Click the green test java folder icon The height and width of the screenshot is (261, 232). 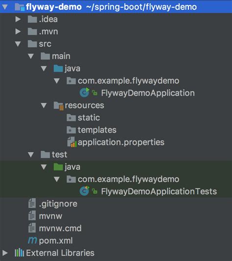(58, 167)
